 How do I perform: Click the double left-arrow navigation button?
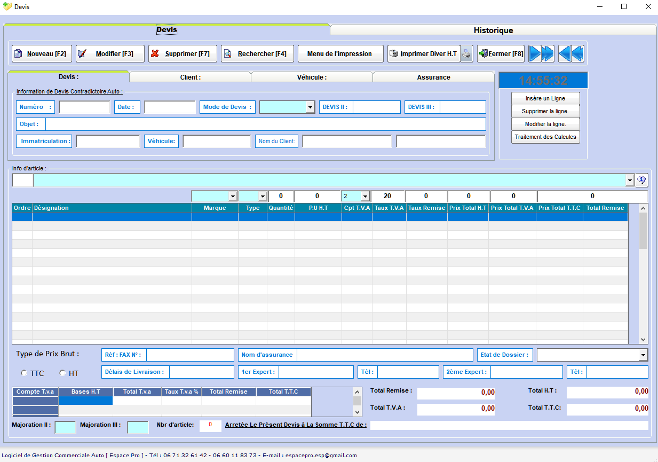tap(577, 54)
